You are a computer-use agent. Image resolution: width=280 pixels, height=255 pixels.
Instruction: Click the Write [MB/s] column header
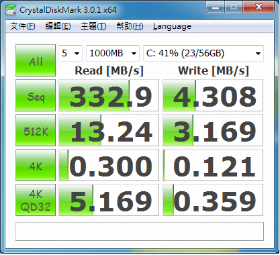[214, 70]
